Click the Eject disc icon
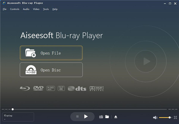Viewport: 179px width, 124px height. click(116, 117)
